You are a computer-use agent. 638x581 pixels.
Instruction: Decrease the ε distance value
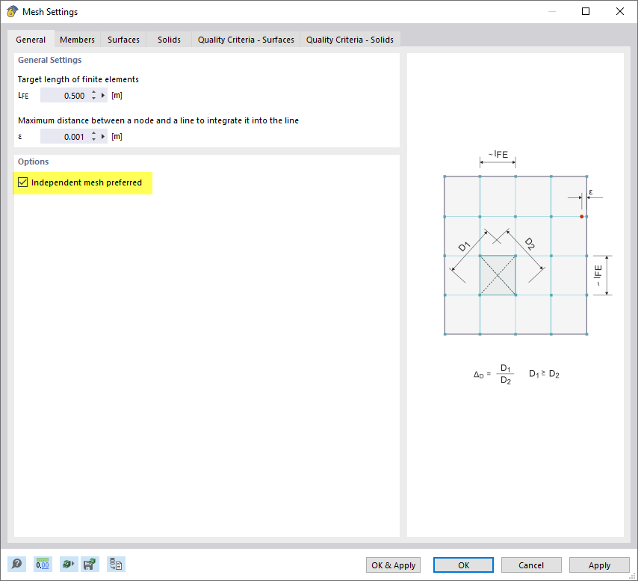click(x=93, y=140)
